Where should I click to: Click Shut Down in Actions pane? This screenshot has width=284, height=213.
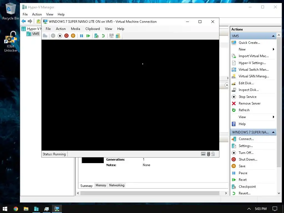[248, 159]
